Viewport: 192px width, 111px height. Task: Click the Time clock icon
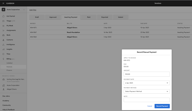[x=3, y=54]
